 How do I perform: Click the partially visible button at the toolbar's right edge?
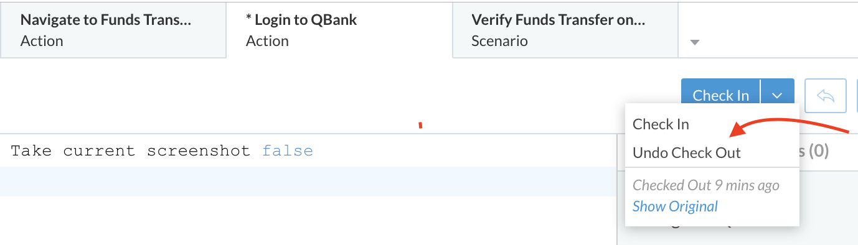856,95
